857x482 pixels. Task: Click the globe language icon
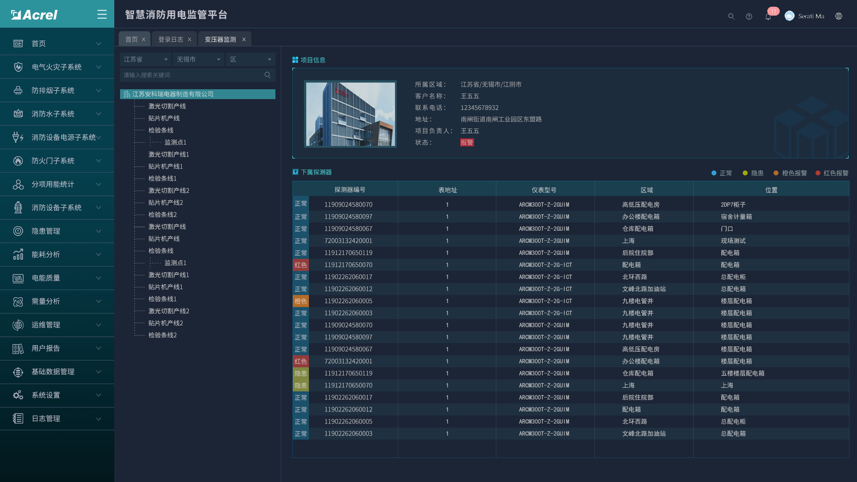[x=839, y=16]
